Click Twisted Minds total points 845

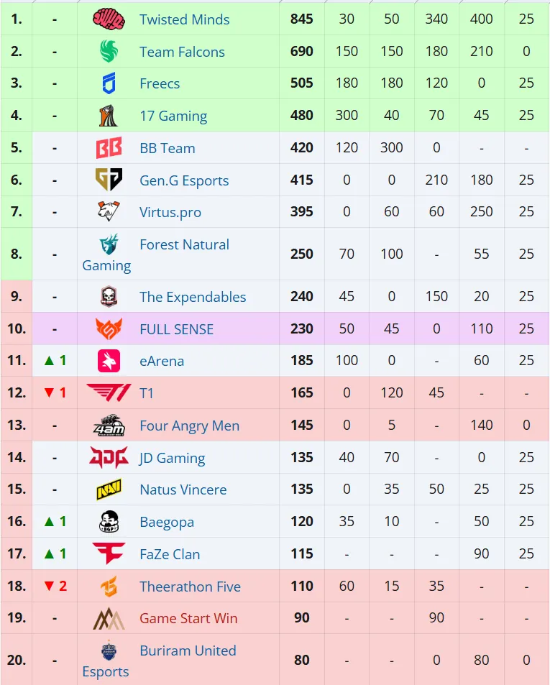302,19
